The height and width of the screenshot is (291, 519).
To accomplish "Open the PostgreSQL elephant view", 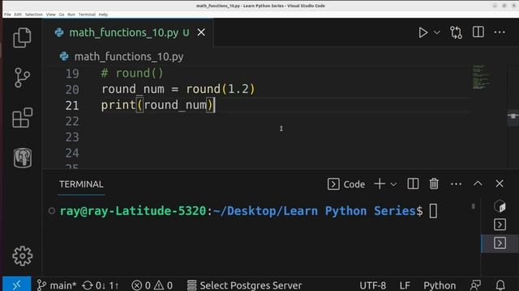I will (x=23, y=158).
